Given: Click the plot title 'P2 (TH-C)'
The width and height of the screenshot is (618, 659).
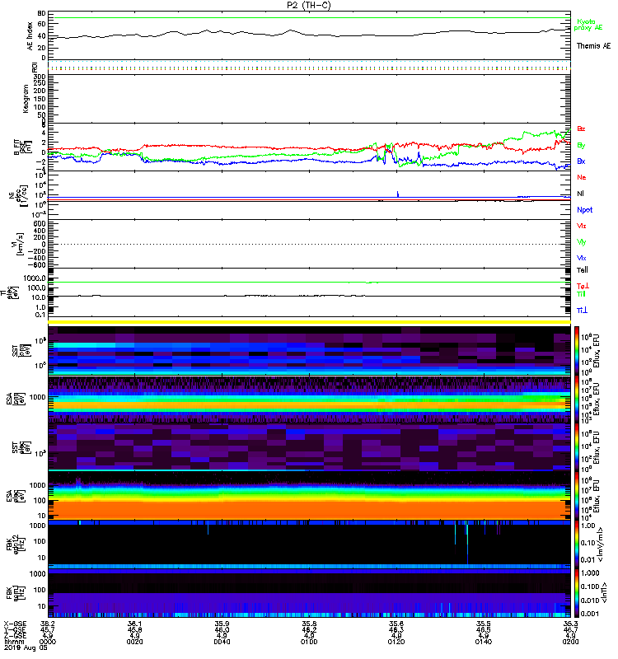Looking at the screenshot, I should (x=308, y=5).
